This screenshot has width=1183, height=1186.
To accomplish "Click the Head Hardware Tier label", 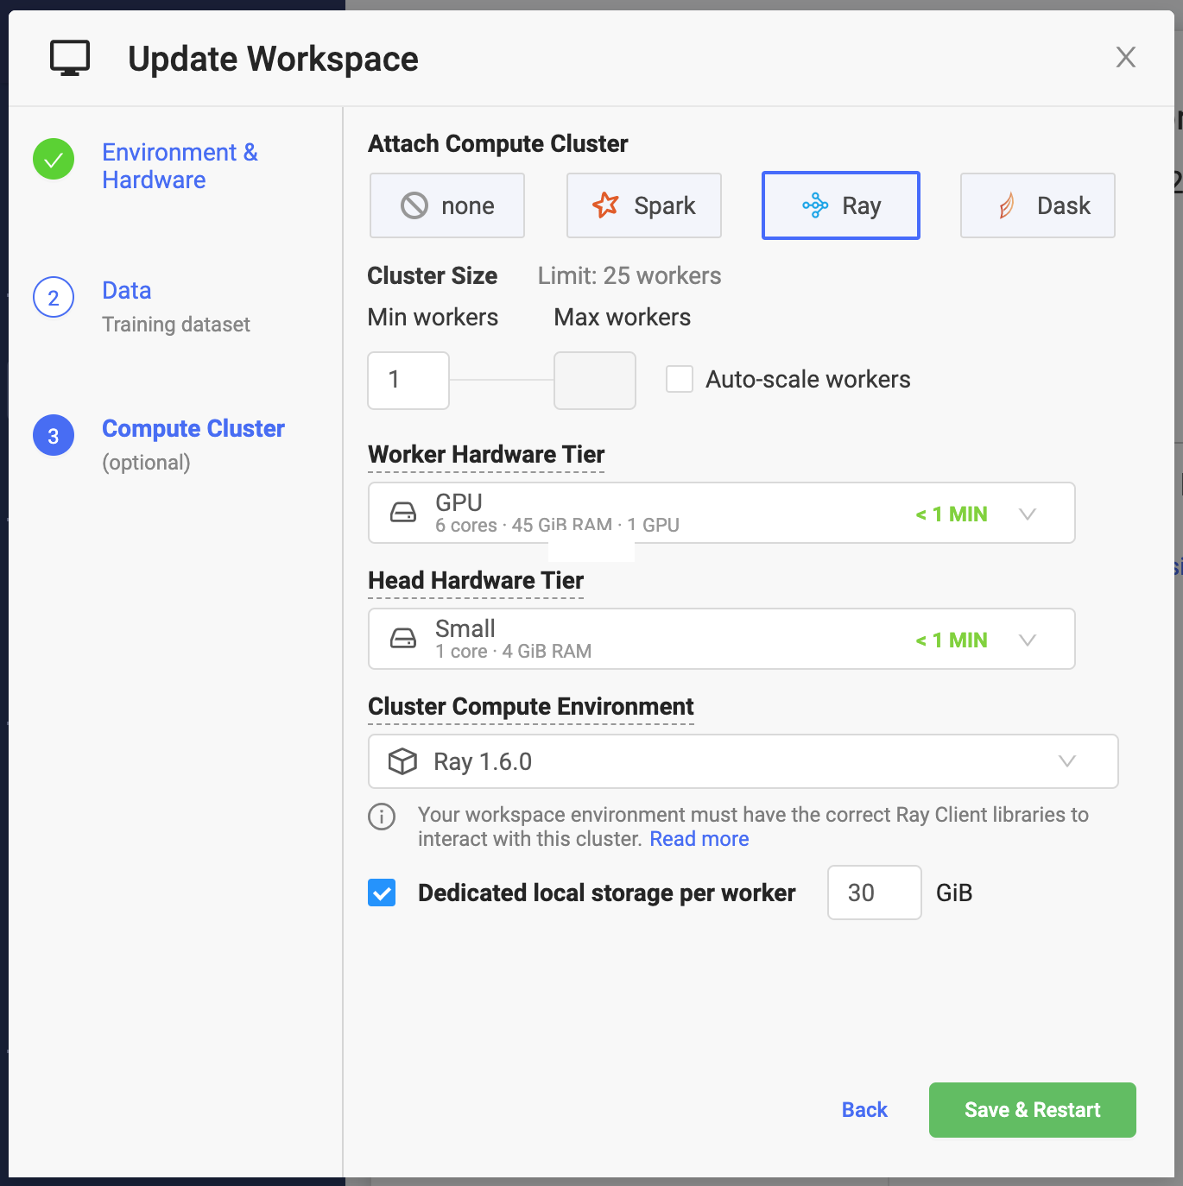I will point(476,581).
